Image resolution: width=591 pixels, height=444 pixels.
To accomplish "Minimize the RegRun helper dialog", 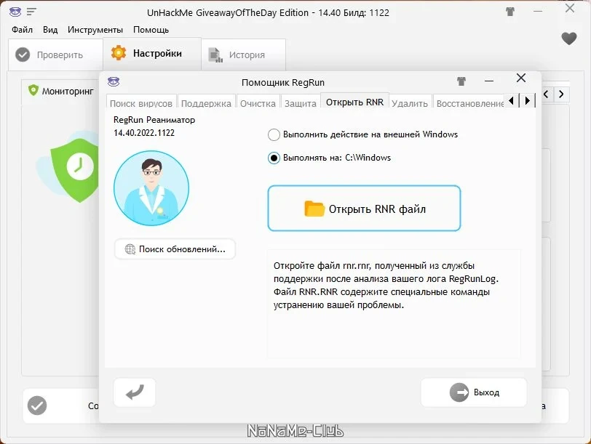I will 489,81.
